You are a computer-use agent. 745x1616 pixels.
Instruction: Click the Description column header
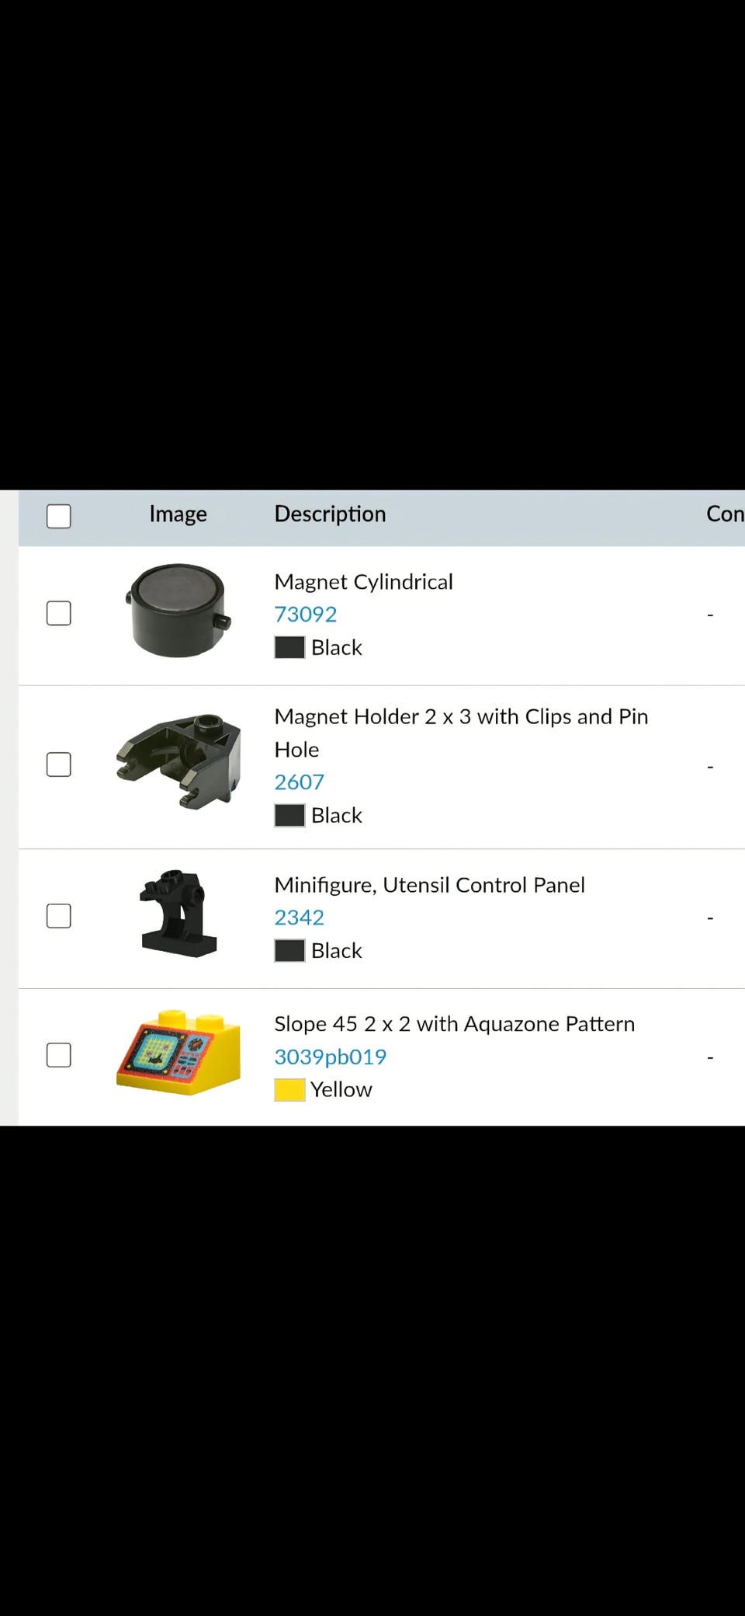coord(330,514)
